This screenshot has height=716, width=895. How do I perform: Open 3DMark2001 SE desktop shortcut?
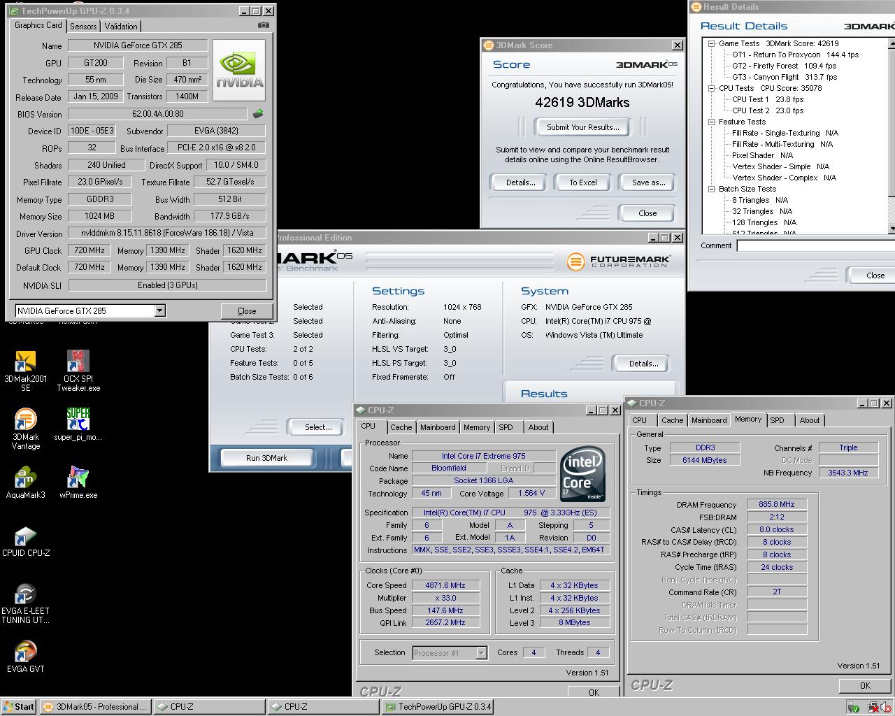point(26,371)
